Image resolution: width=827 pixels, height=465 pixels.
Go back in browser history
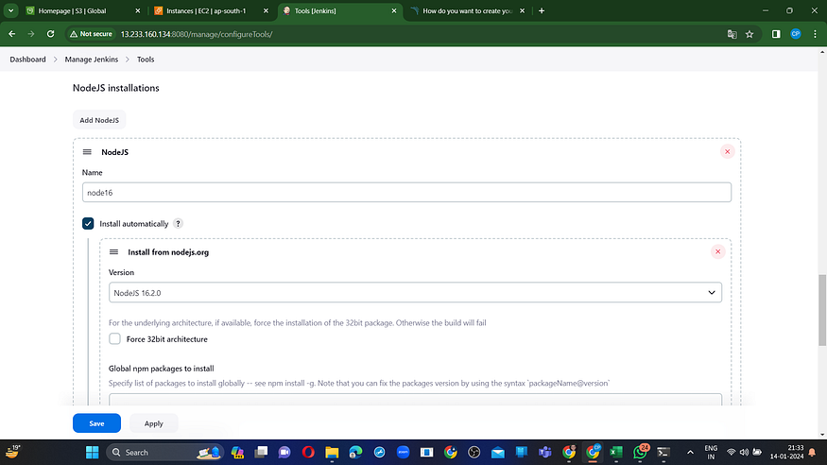(11, 34)
